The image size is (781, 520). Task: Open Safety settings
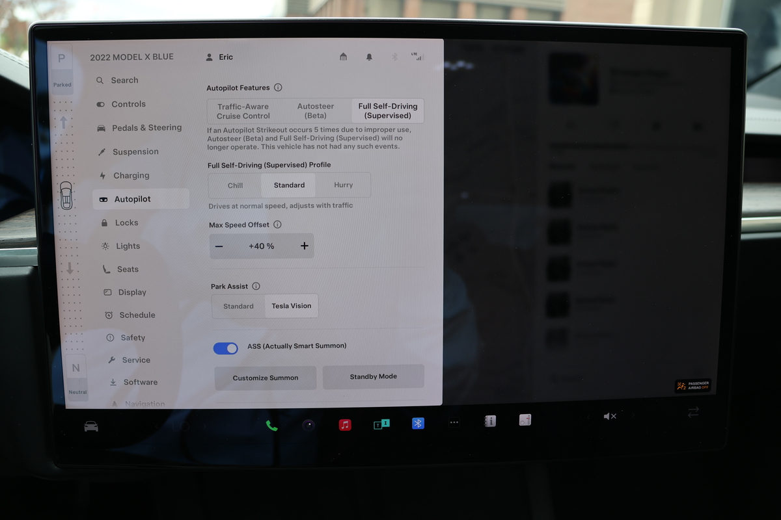click(x=126, y=338)
